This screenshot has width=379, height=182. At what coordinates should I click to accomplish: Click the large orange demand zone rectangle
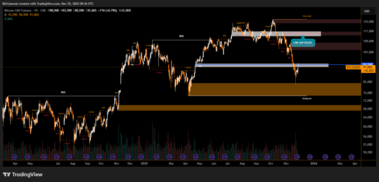[247, 89]
